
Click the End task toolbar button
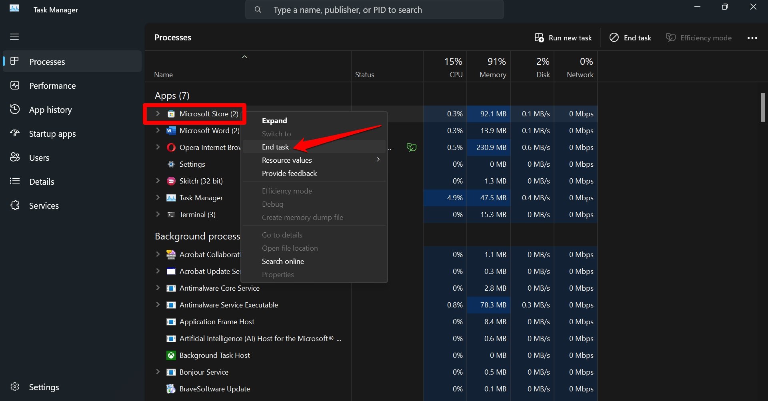pos(630,38)
